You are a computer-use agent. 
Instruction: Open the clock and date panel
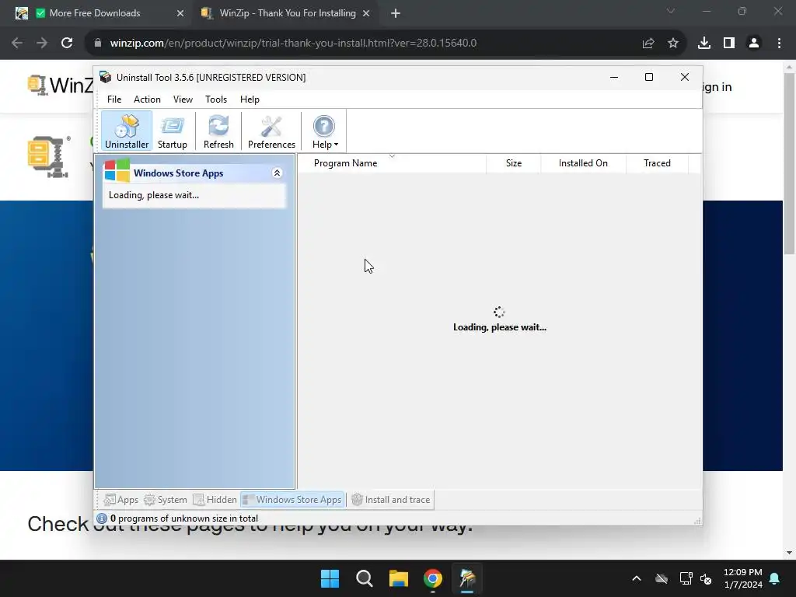click(742, 578)
